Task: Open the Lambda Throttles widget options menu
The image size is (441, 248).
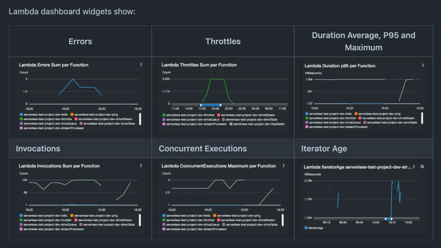Action: 284,65
